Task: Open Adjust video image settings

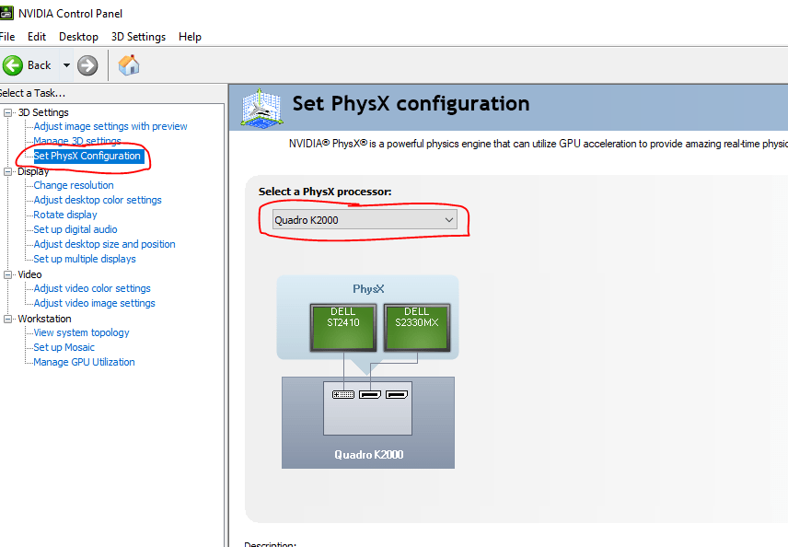Action: [94, 303]
